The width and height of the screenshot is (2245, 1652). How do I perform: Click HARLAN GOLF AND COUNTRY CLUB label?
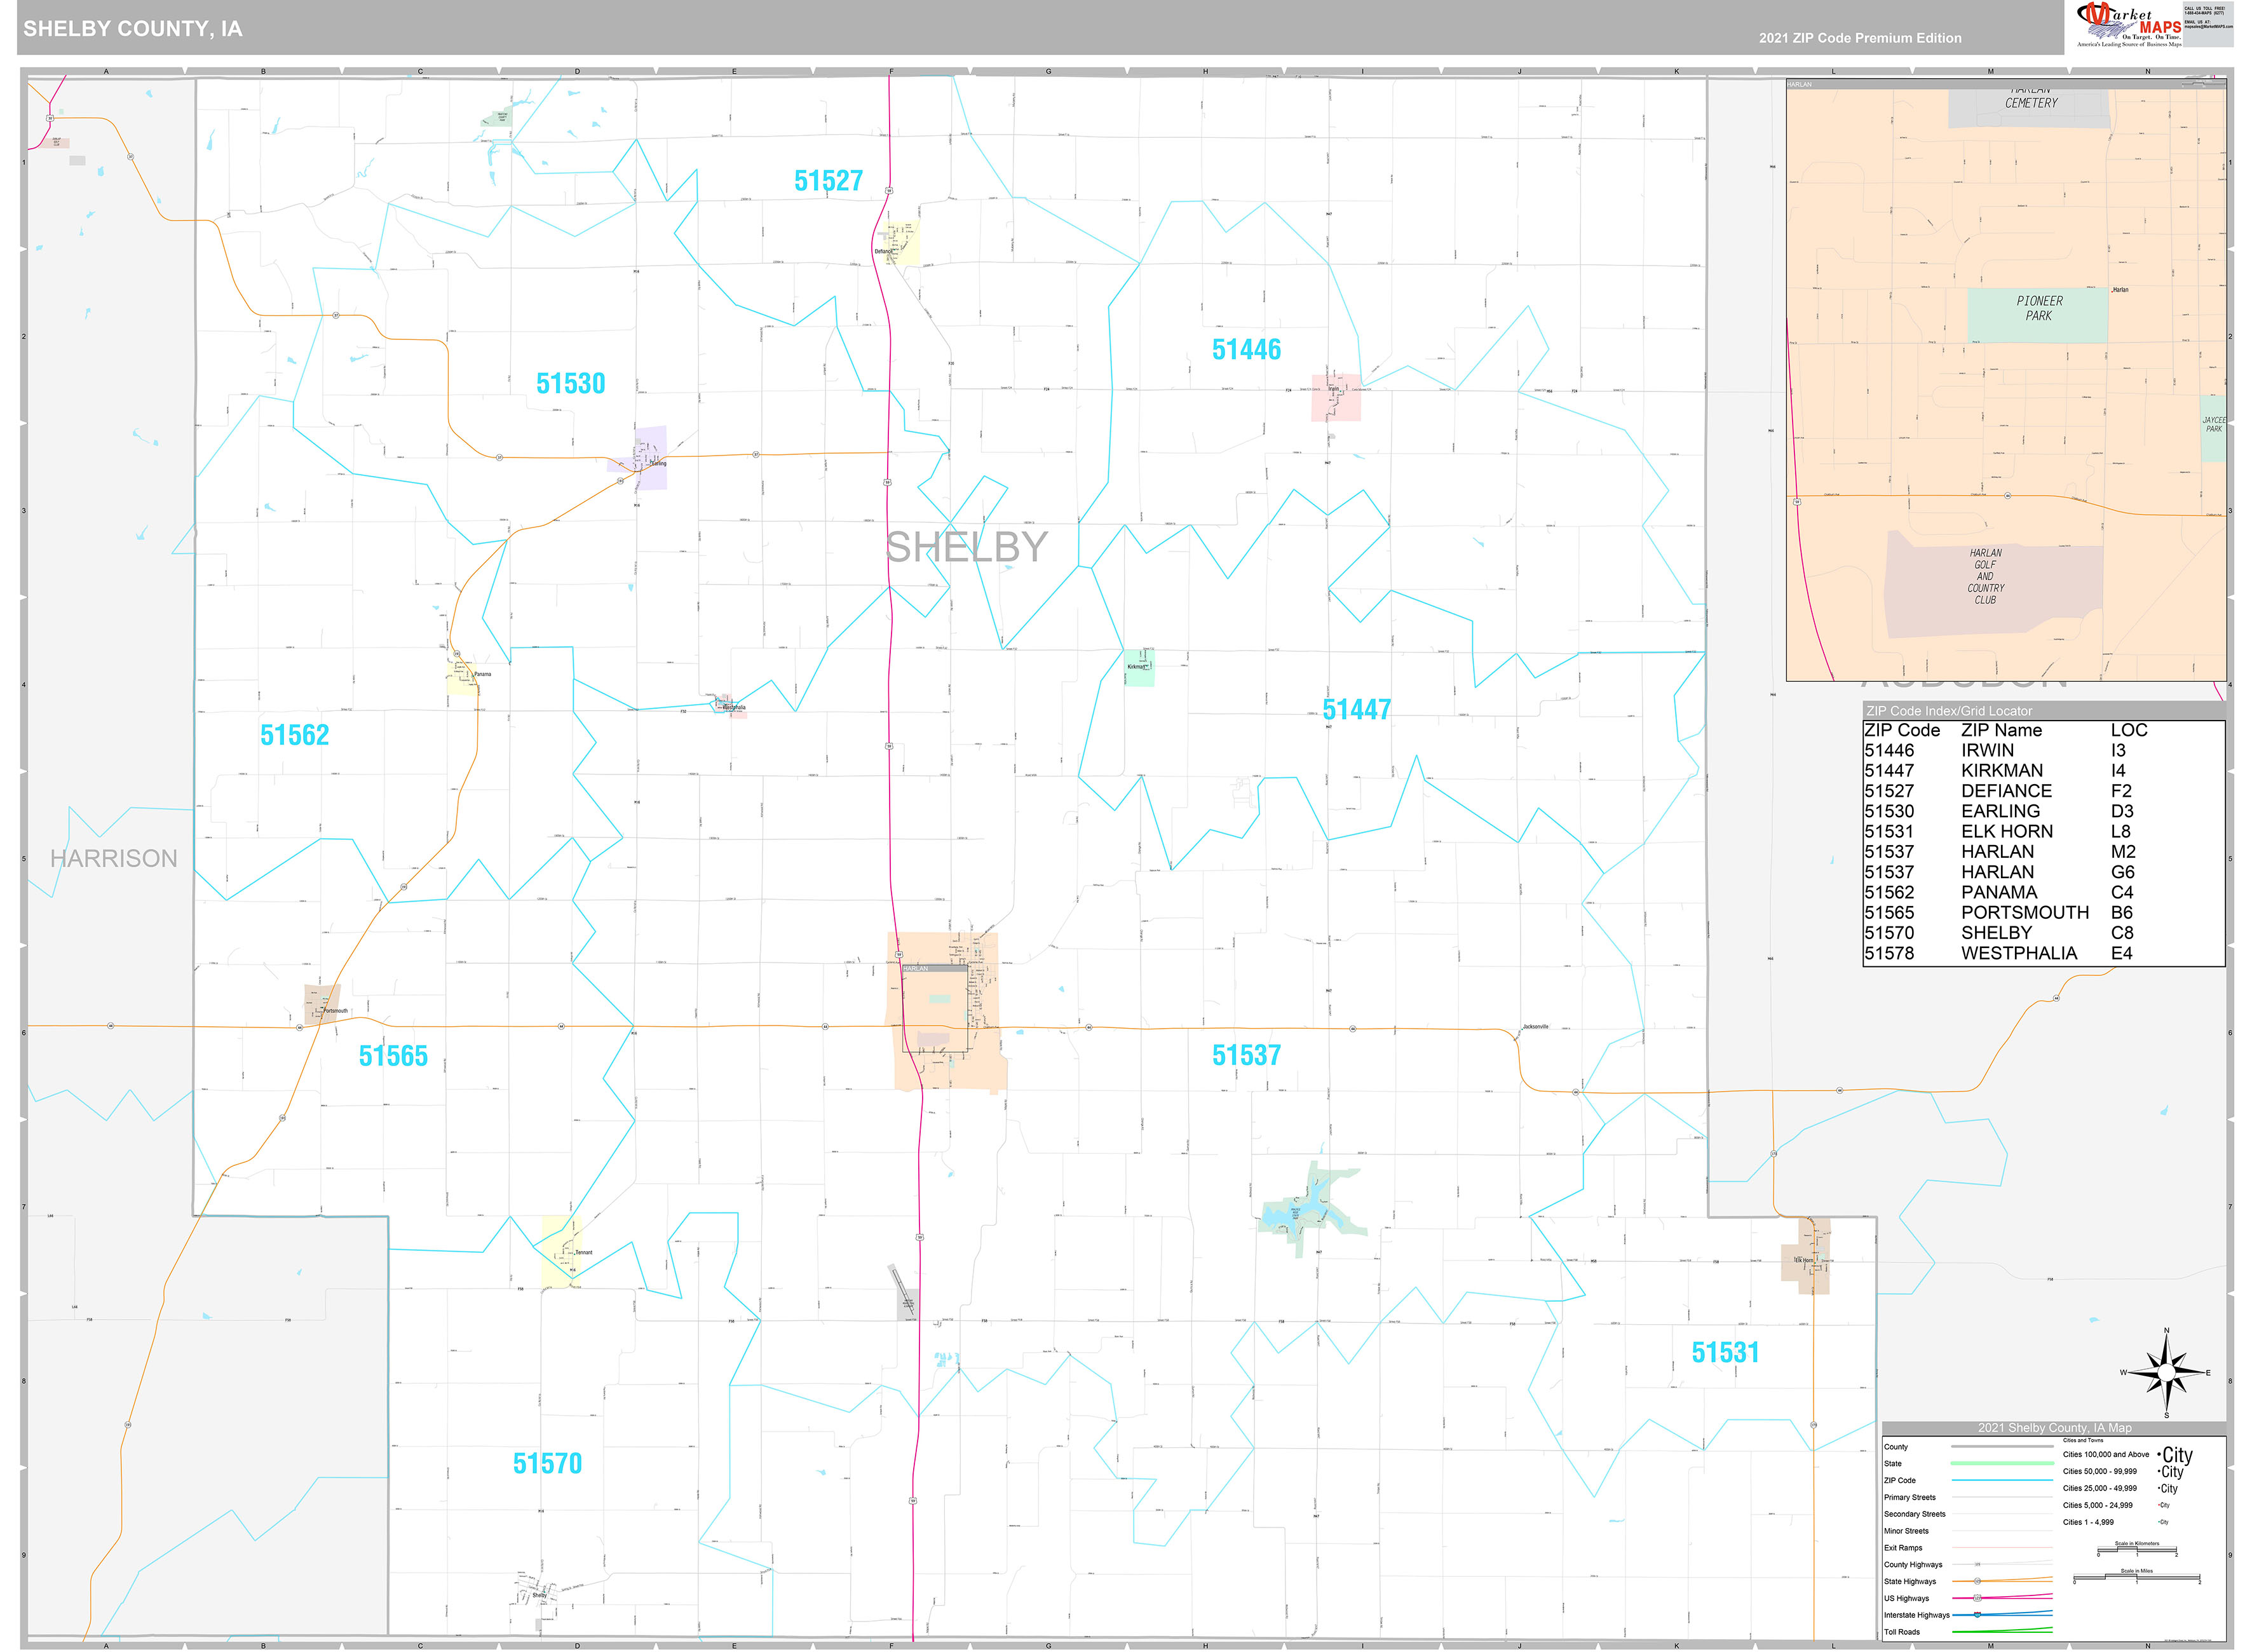click(1985, 576)
